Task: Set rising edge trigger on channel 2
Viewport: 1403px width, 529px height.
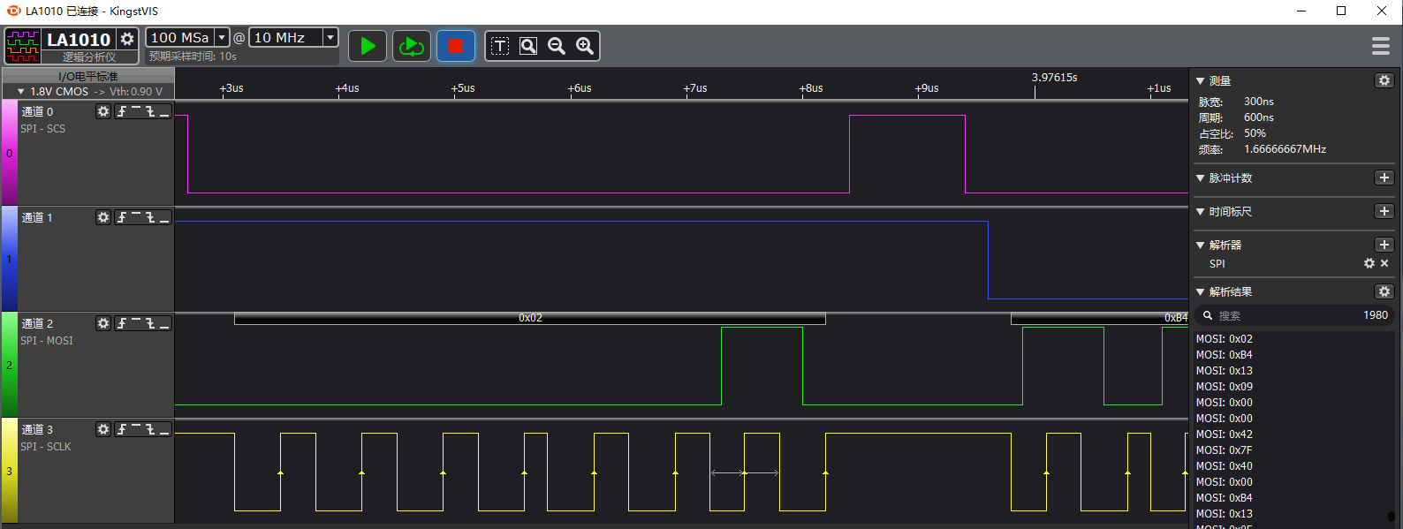Action: pyautogui.click(x=123, y=323)
